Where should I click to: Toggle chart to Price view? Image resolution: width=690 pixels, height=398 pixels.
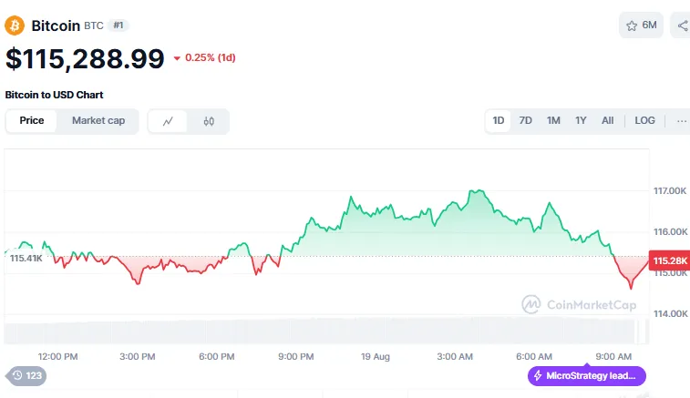pos(32,120)
